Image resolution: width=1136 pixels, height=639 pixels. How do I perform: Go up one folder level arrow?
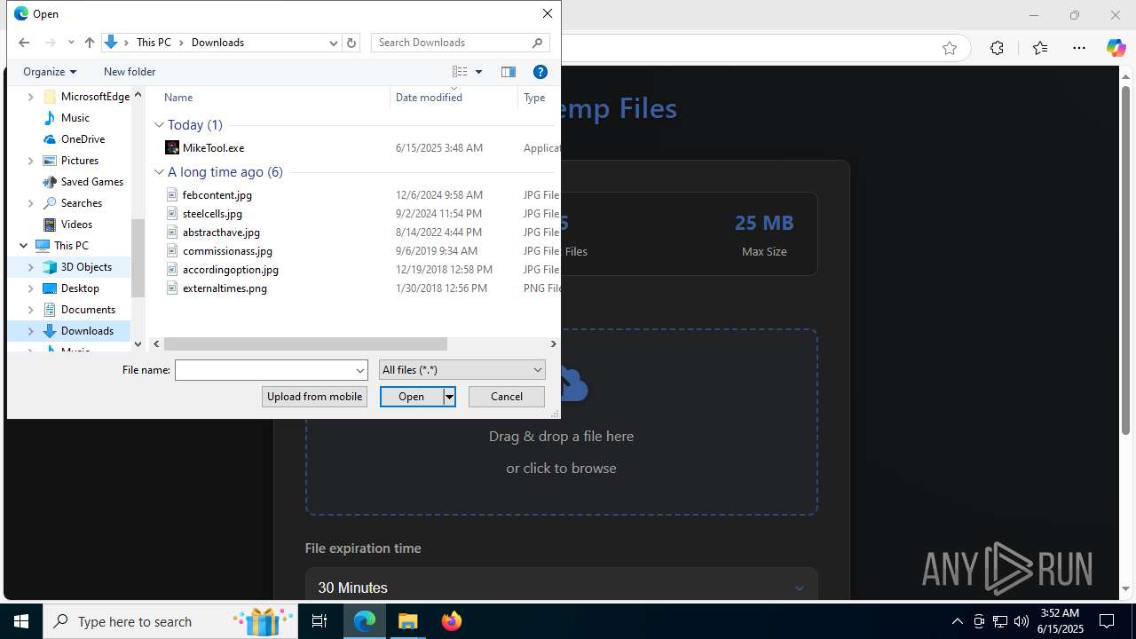click(x=90, y=43)
